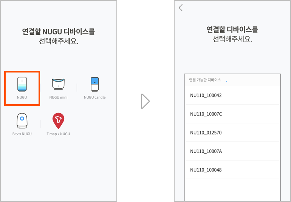This screenshot has width=291, height=202.
Task: Go back using the top-left back arrow
Action: 181,8
